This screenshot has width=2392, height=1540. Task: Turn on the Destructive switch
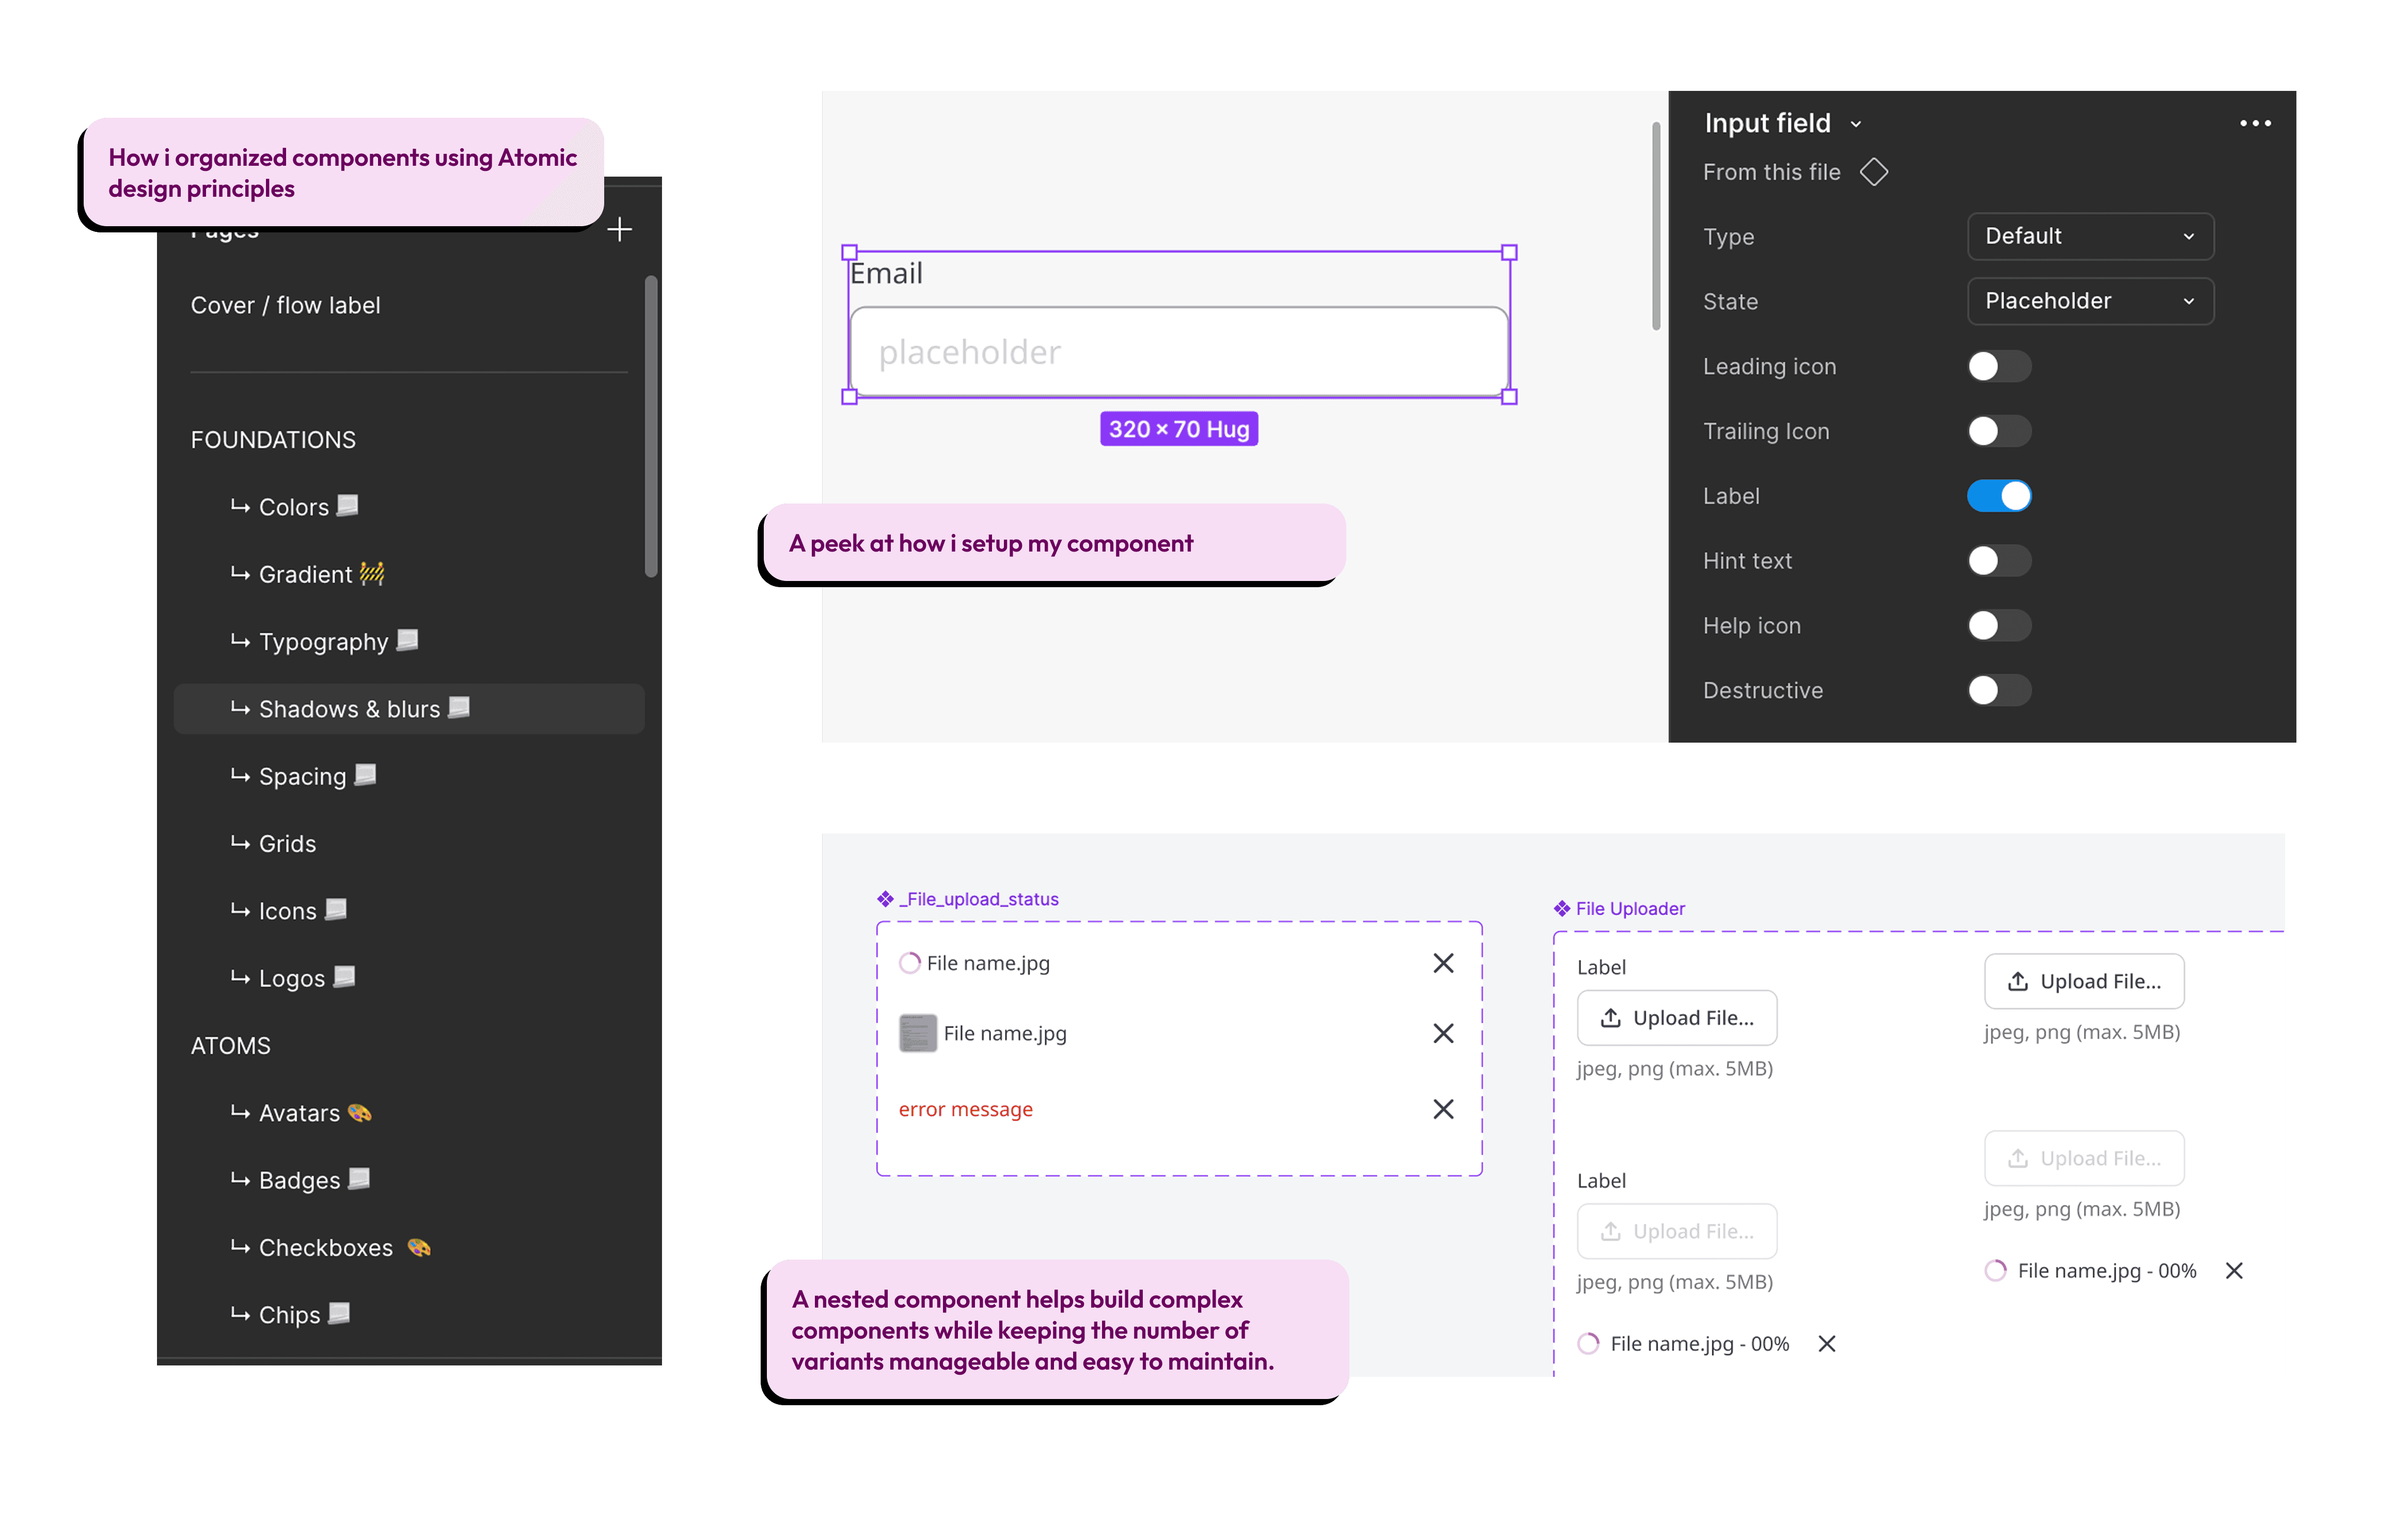click(1998, 690)
